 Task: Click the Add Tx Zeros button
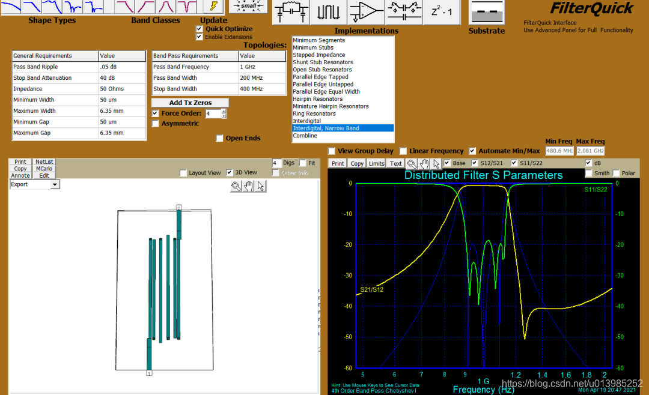tap(190, 103)
